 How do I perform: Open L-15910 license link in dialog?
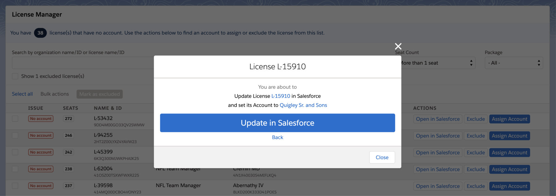coord(281,96)
